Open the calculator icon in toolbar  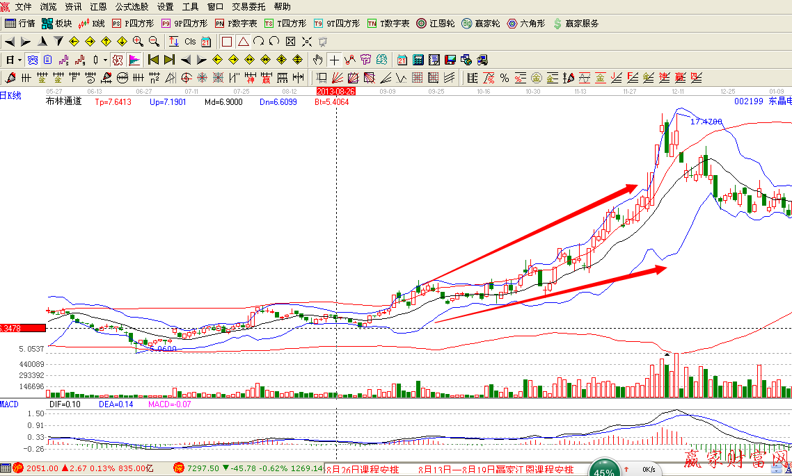pyautogui.click(x=418, y=59)
